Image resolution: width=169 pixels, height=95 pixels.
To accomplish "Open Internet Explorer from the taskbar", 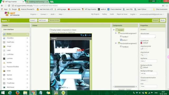I will (x=10, y=93).
